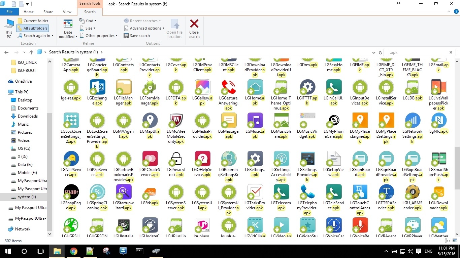Go up one folder level

(31, 52)
